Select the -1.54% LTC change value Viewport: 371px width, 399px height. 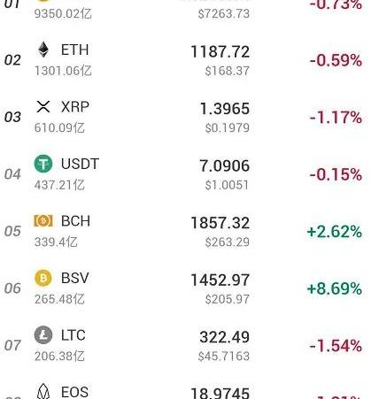point(336,346)
